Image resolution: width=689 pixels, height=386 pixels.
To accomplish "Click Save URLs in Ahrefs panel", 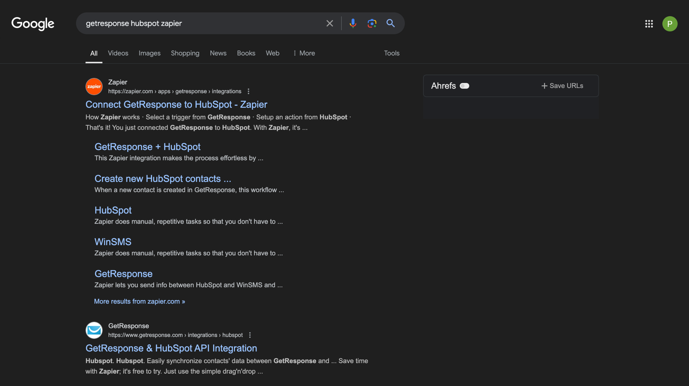I will (562, 86).
